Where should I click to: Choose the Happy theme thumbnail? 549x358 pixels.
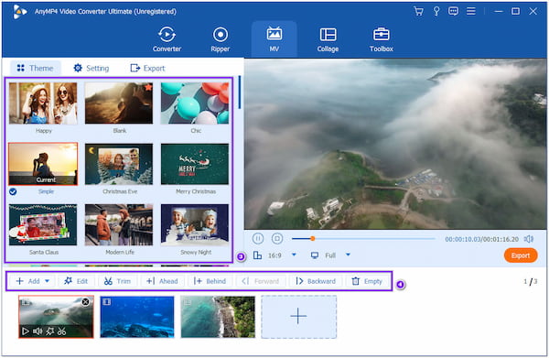[43, 103]
